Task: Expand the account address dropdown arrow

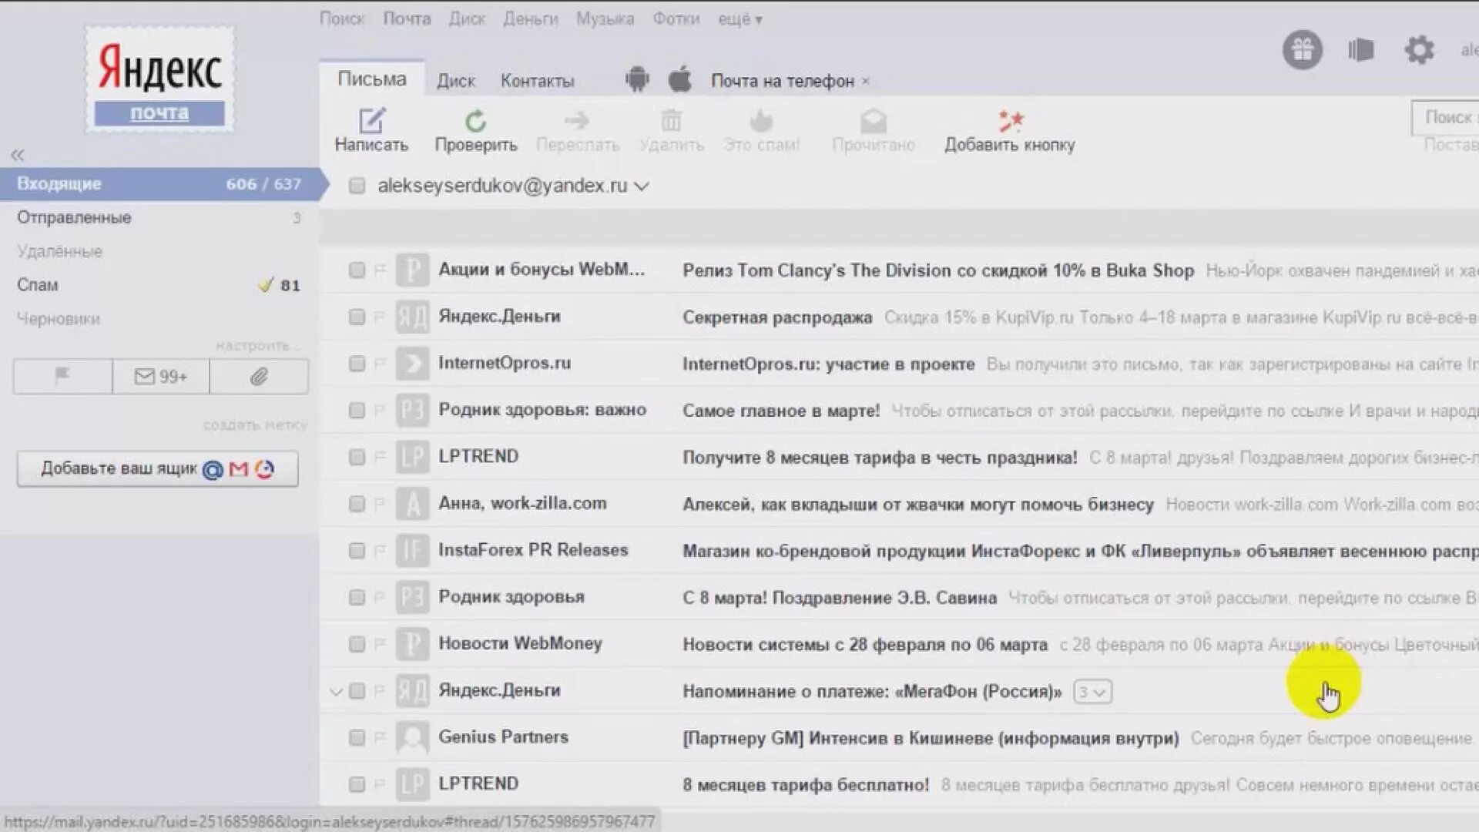Action: click(642, 186)
